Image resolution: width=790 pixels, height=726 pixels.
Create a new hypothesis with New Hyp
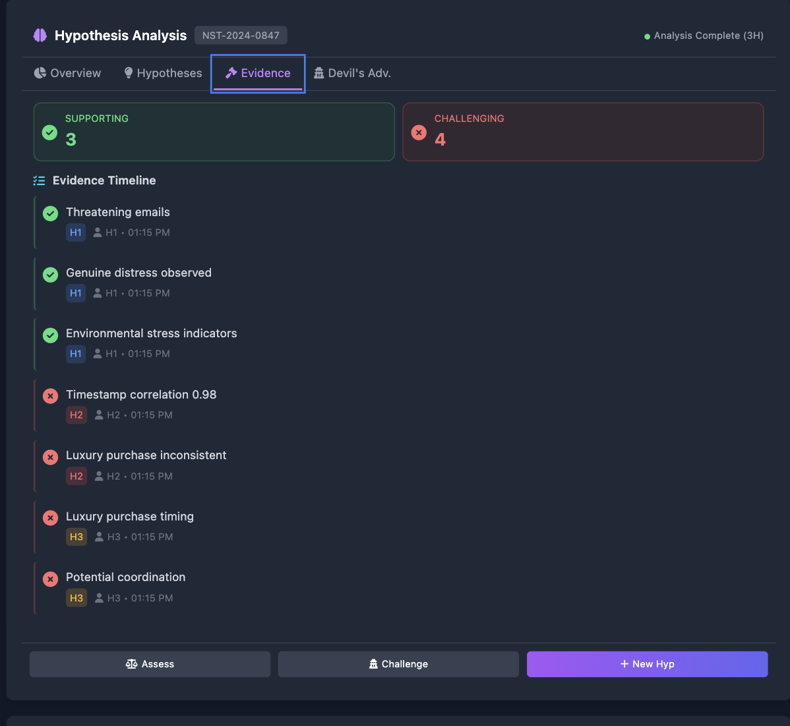click(647, 664)
